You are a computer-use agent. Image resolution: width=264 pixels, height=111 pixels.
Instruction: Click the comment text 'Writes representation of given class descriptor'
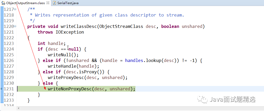point(96,15)
